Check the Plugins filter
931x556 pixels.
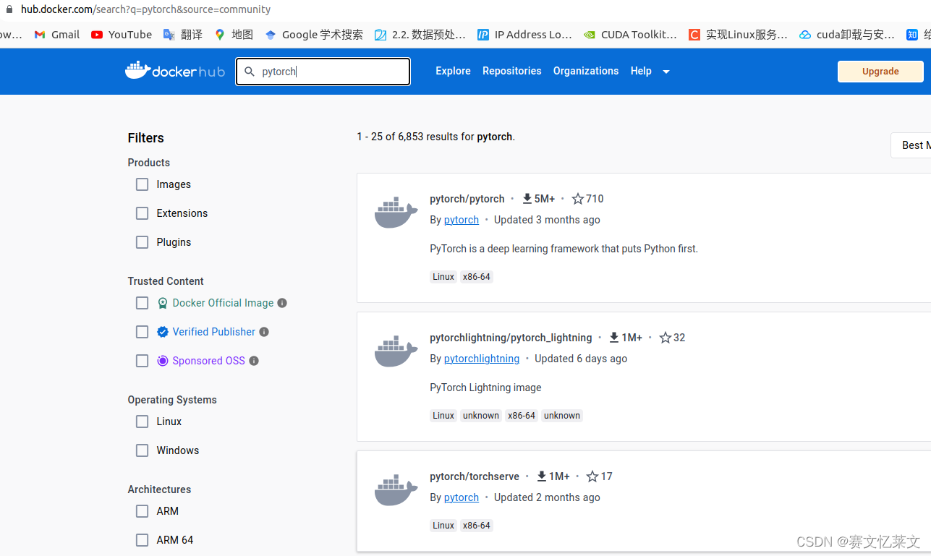coord(143,242)
